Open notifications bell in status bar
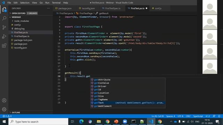This screenshot has width=223, height=125. [x=219, y=116]
